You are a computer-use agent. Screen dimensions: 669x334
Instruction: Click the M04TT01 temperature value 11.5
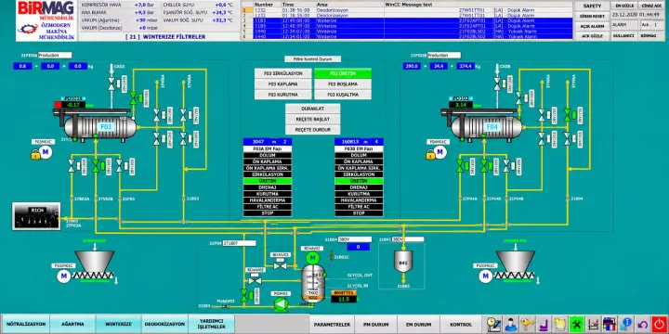(x=344, y=299)
